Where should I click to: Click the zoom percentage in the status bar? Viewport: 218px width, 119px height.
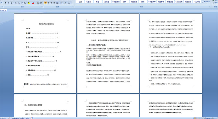coord(208,118)
